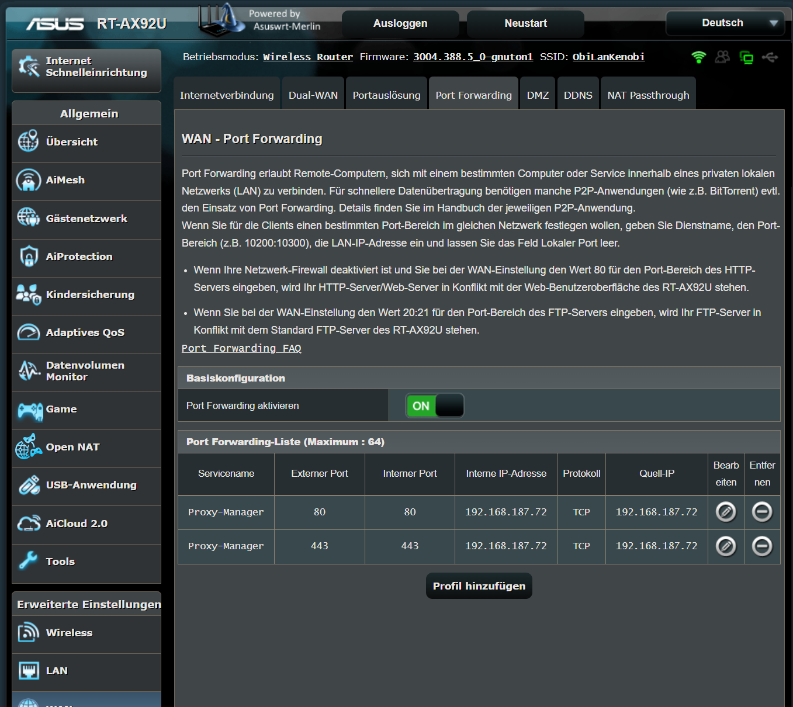Click the Servicename column header

tap(226, 473)
